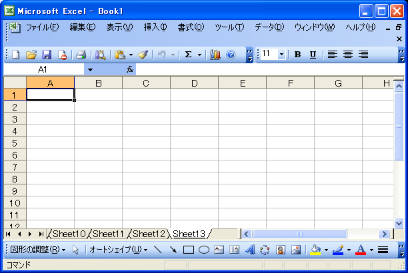
Task: Open the ウィンドウ menu
Action: pyautogui.click(x=314, y=27)
